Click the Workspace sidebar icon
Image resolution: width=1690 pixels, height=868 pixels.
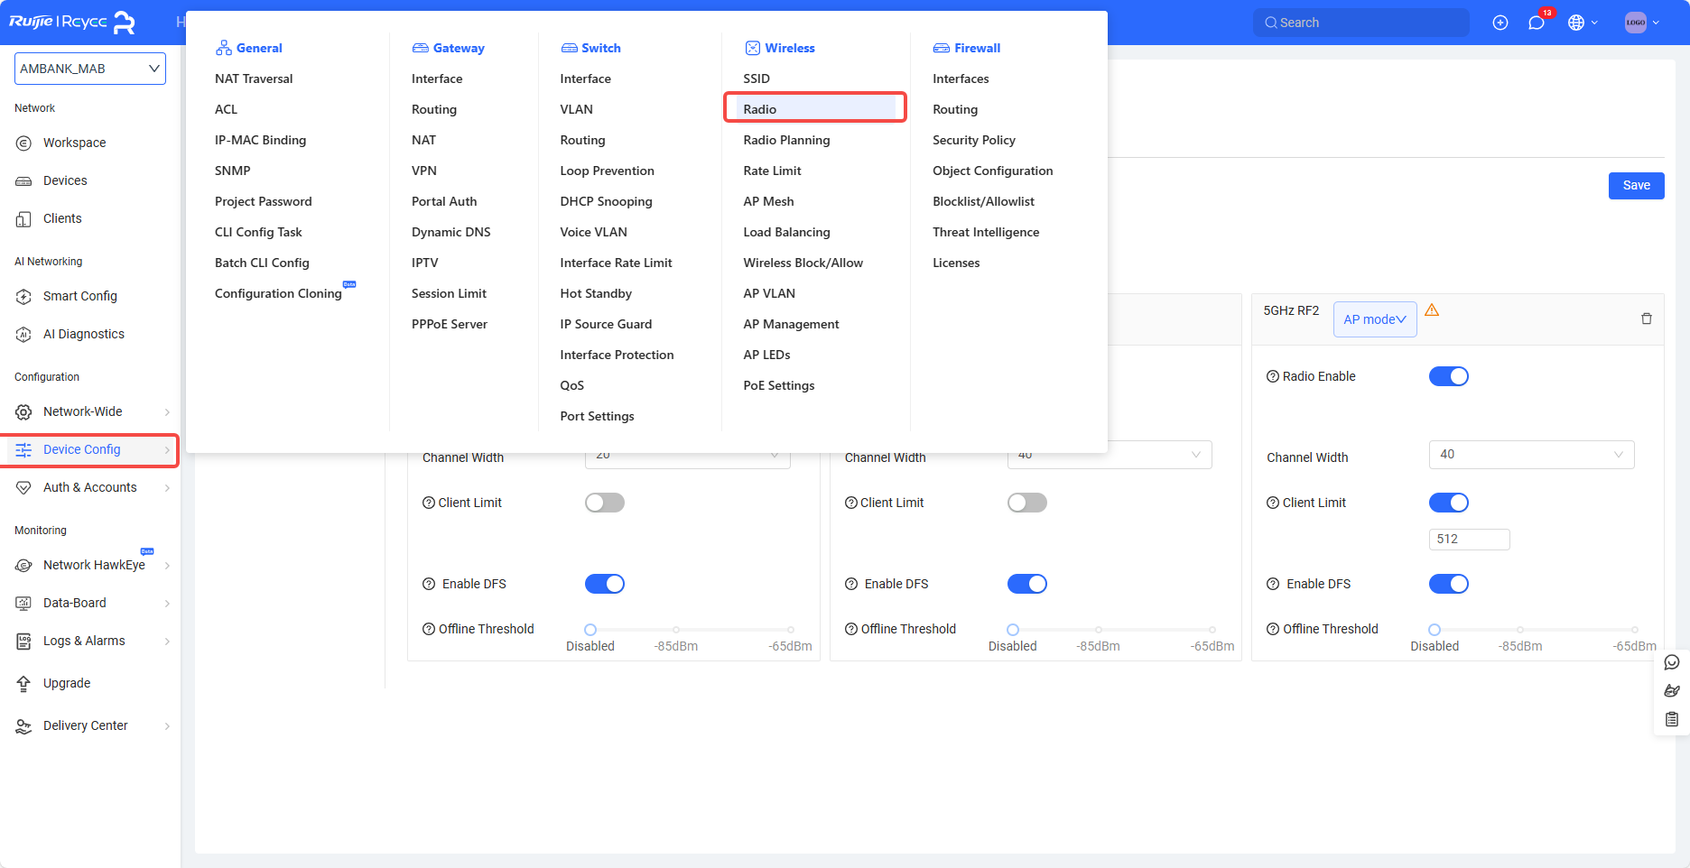[x=24, y=143]
